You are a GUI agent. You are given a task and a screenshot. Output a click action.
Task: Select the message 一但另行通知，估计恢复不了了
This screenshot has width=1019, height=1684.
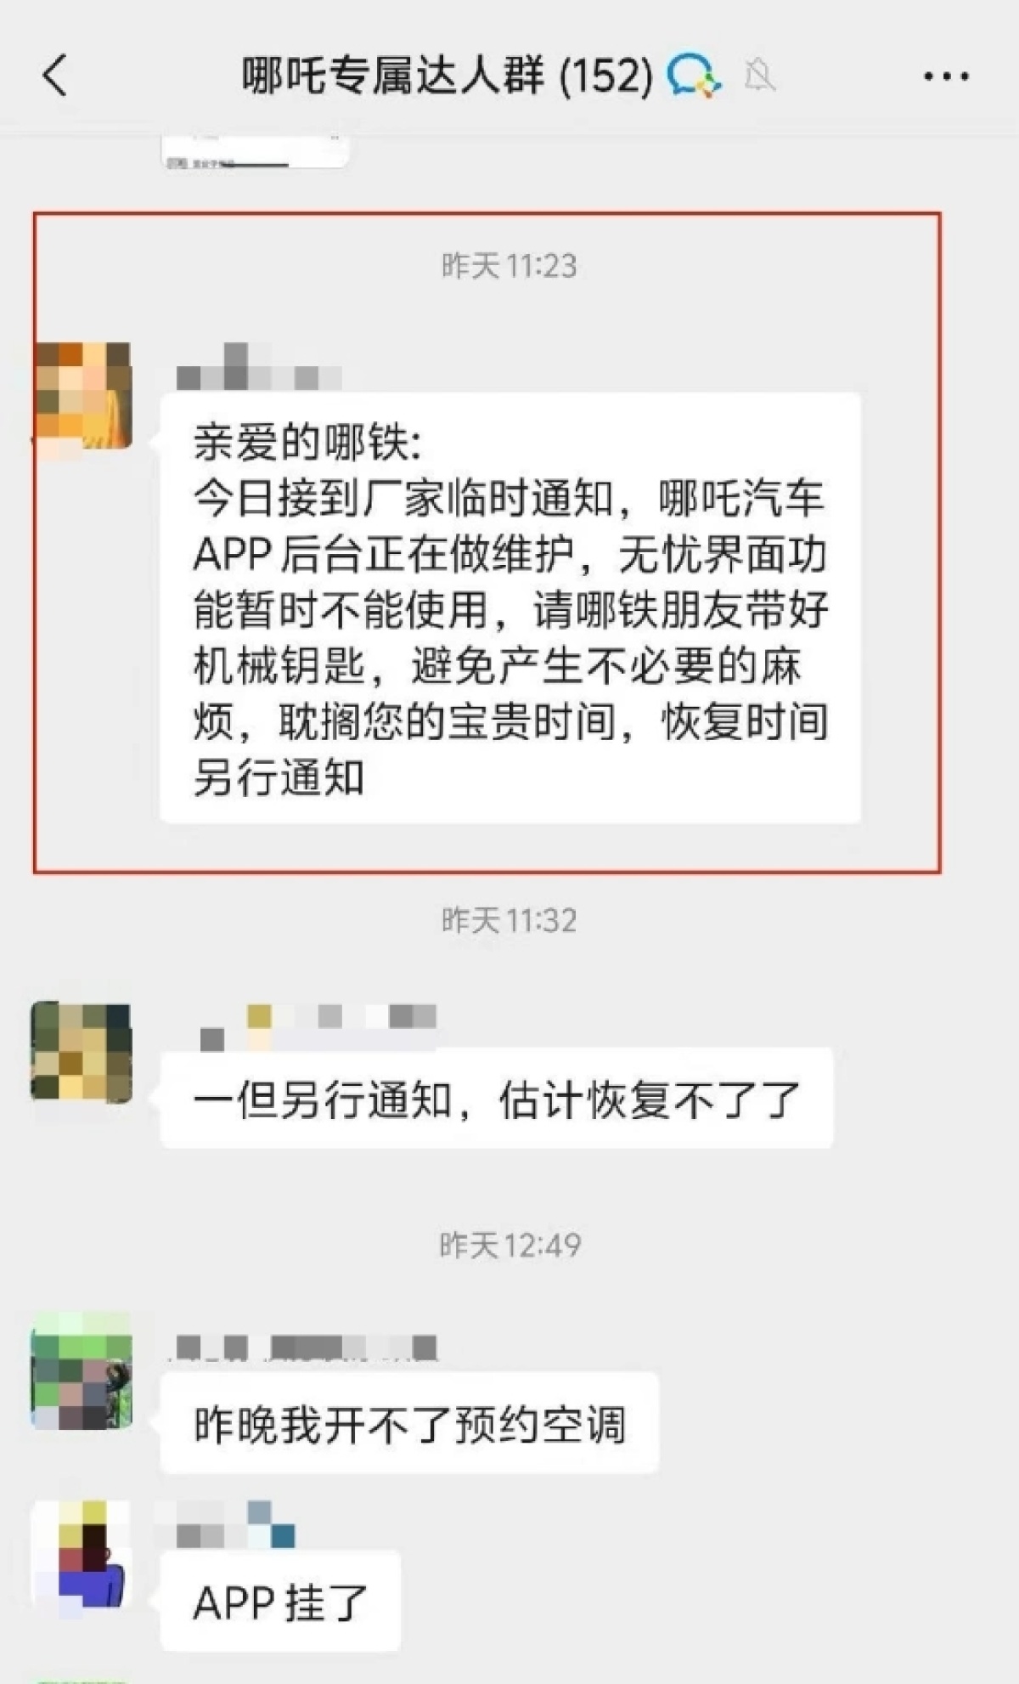[497, 1099]
